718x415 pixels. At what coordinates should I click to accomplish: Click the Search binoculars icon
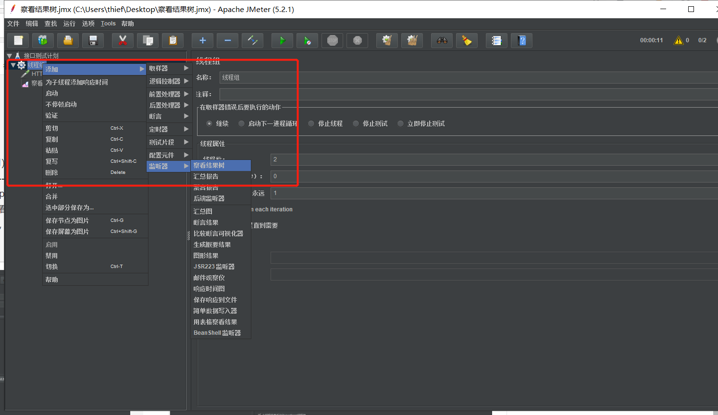(x=442, y=40)
